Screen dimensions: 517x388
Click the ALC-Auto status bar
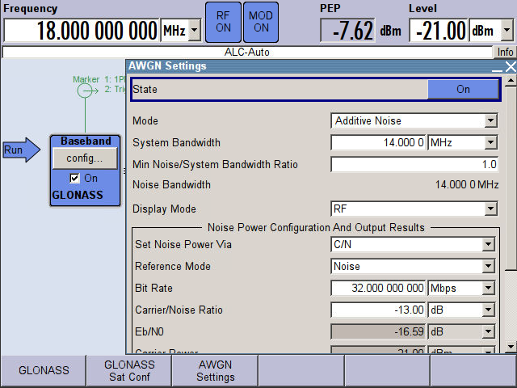point(247,52)
